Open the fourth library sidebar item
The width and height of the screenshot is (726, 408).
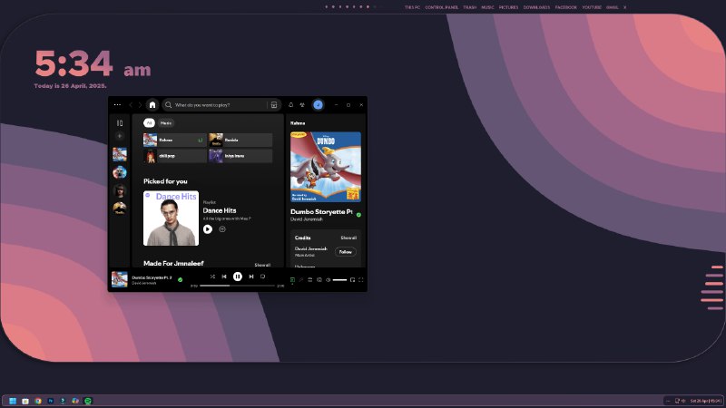point(120,209)
